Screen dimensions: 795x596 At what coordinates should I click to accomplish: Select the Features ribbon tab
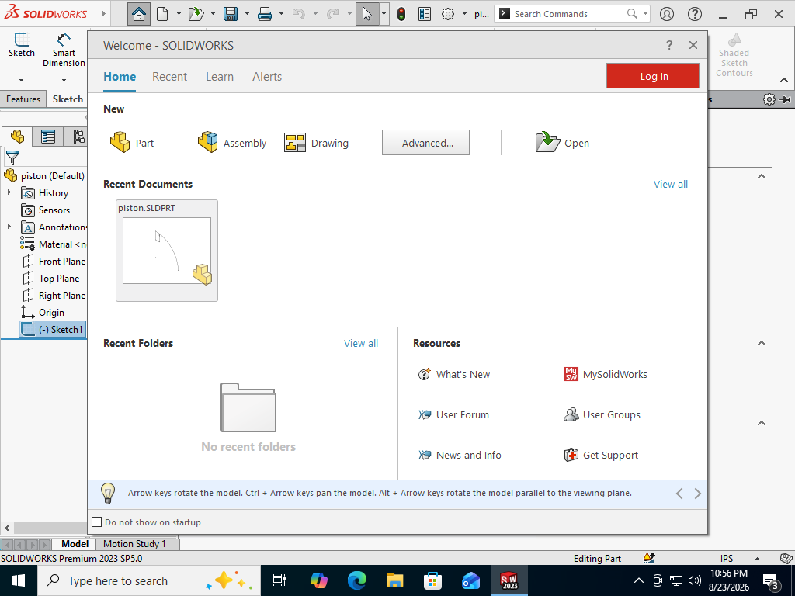pyautogui.click(x=23, y=99)
